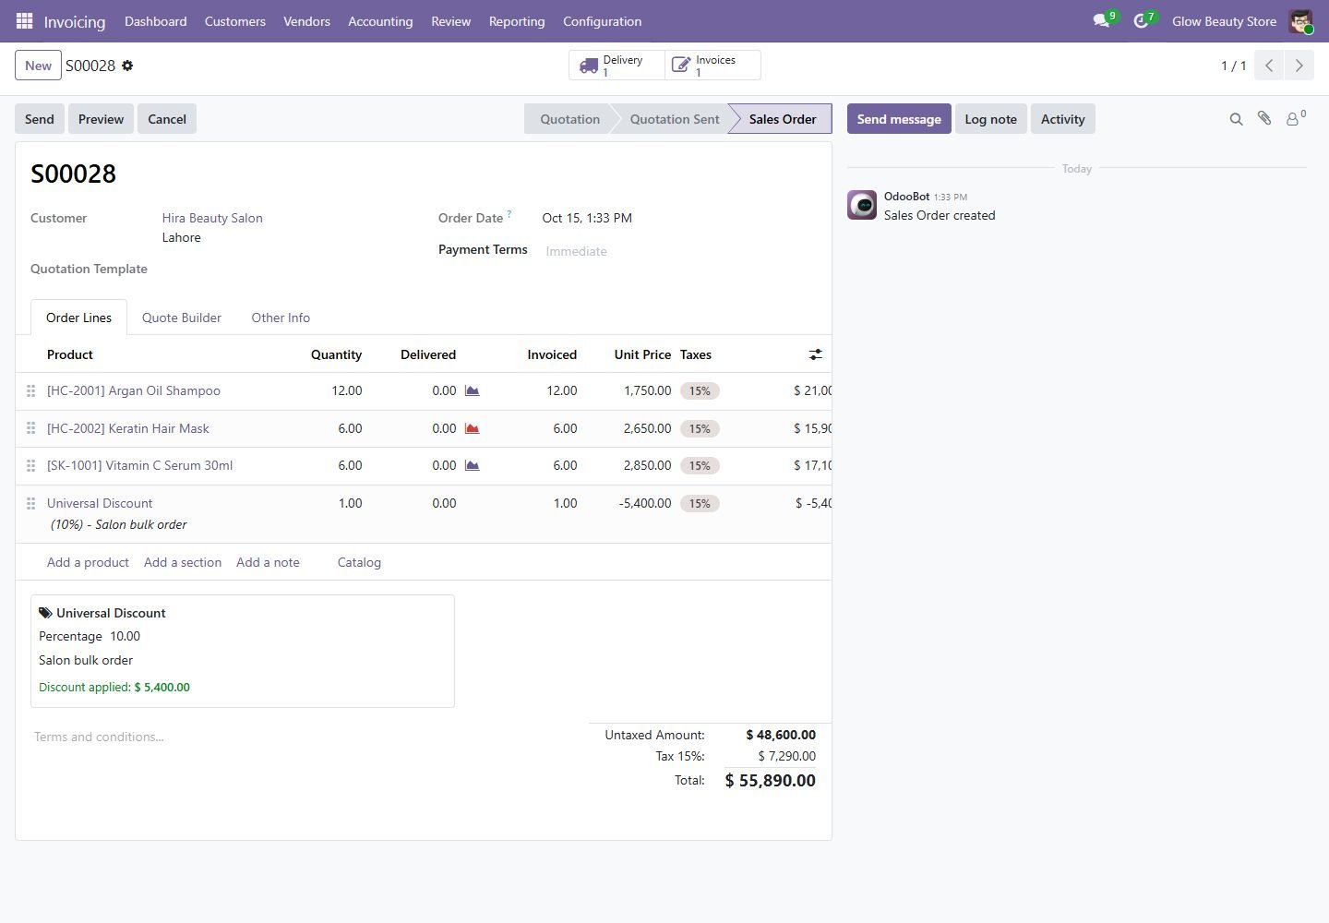
Task: Open Hira Beauty Salon customer link
Action: point(212,218)
